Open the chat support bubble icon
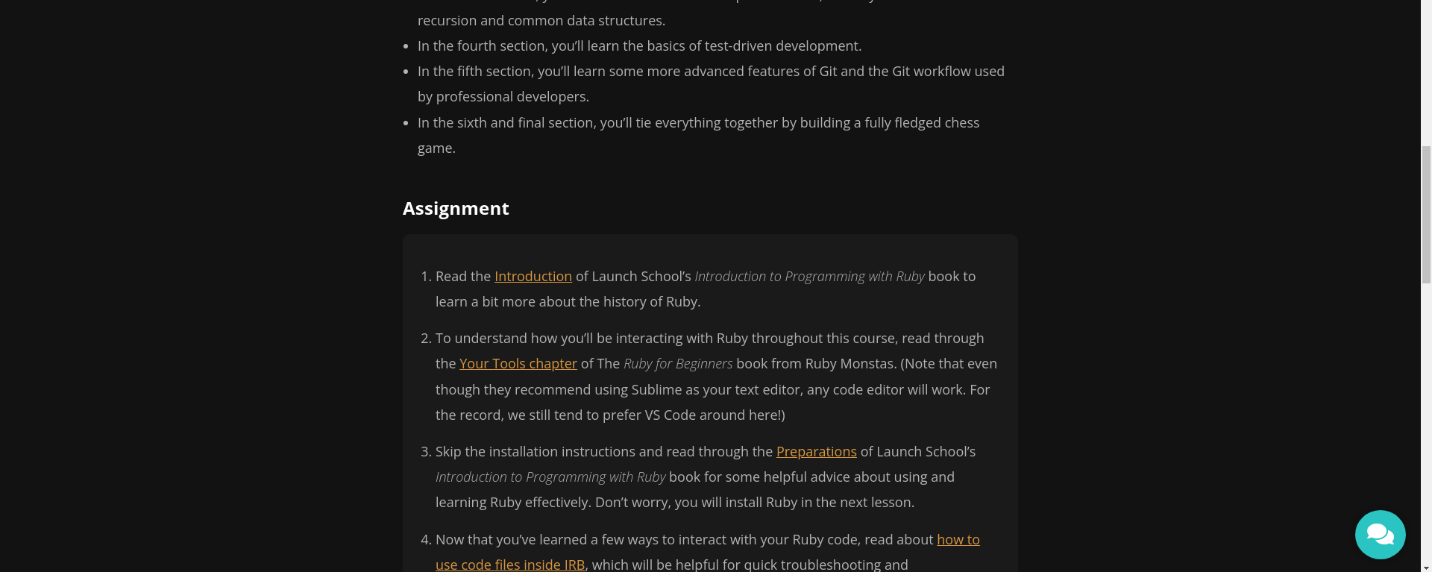This screenshot has height=572, width=1432. coord(1380,534)
